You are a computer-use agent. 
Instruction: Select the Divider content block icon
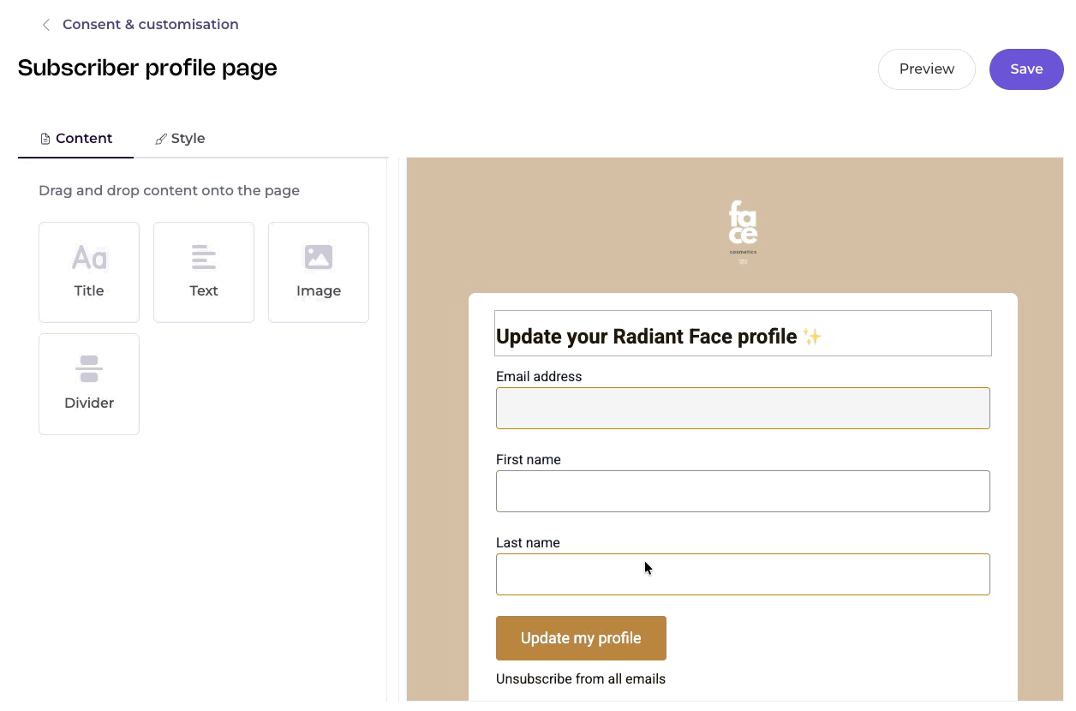[89, 368]
